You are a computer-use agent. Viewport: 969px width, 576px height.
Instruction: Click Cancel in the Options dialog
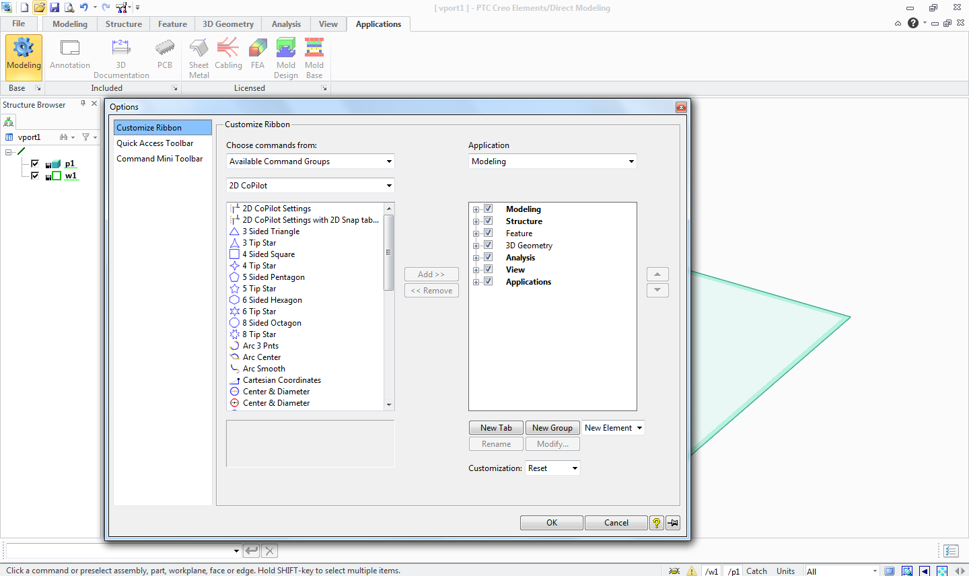tap(616, 523)
